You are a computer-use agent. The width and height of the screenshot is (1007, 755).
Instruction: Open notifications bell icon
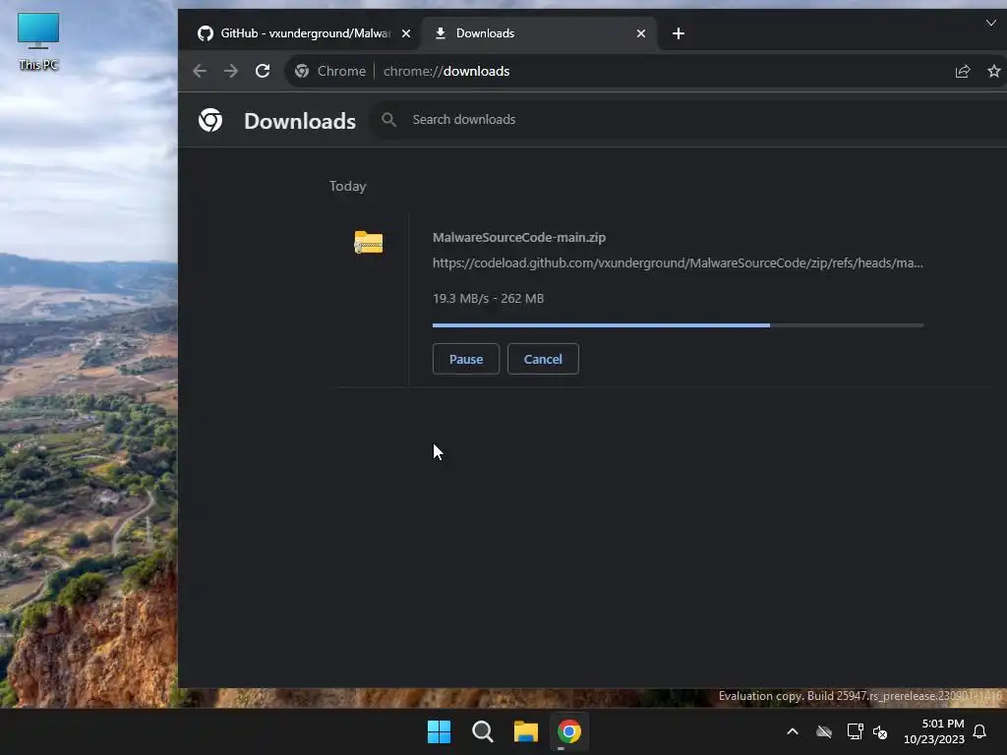click(x=980, y=731)
